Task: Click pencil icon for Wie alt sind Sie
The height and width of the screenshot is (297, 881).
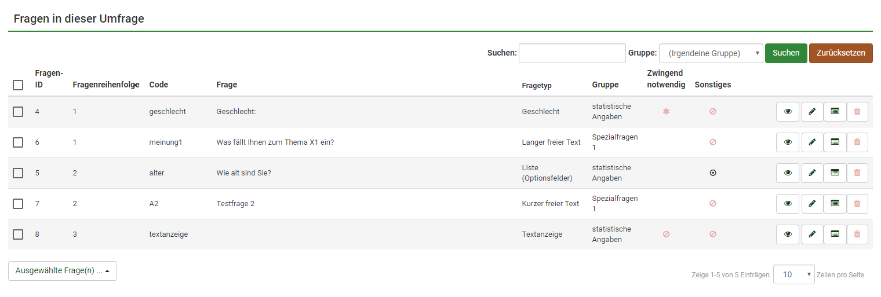Action: coord(812,173)
